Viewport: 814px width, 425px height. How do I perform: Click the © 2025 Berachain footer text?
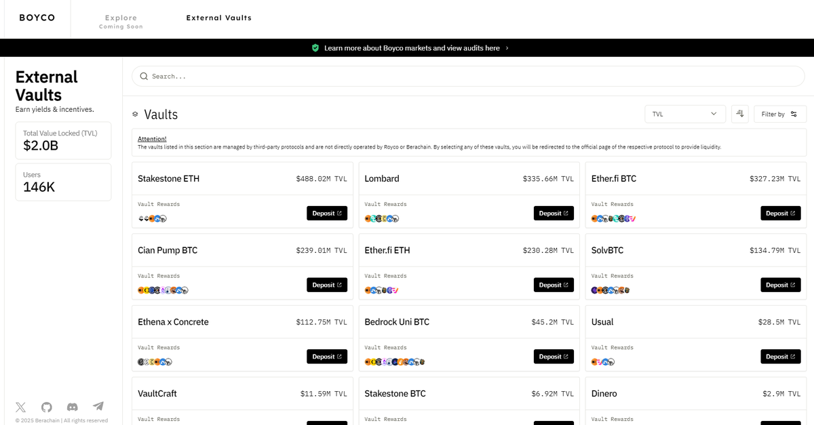62,420
